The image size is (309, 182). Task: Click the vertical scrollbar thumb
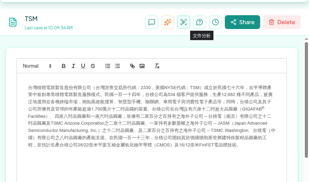point(306,100)
